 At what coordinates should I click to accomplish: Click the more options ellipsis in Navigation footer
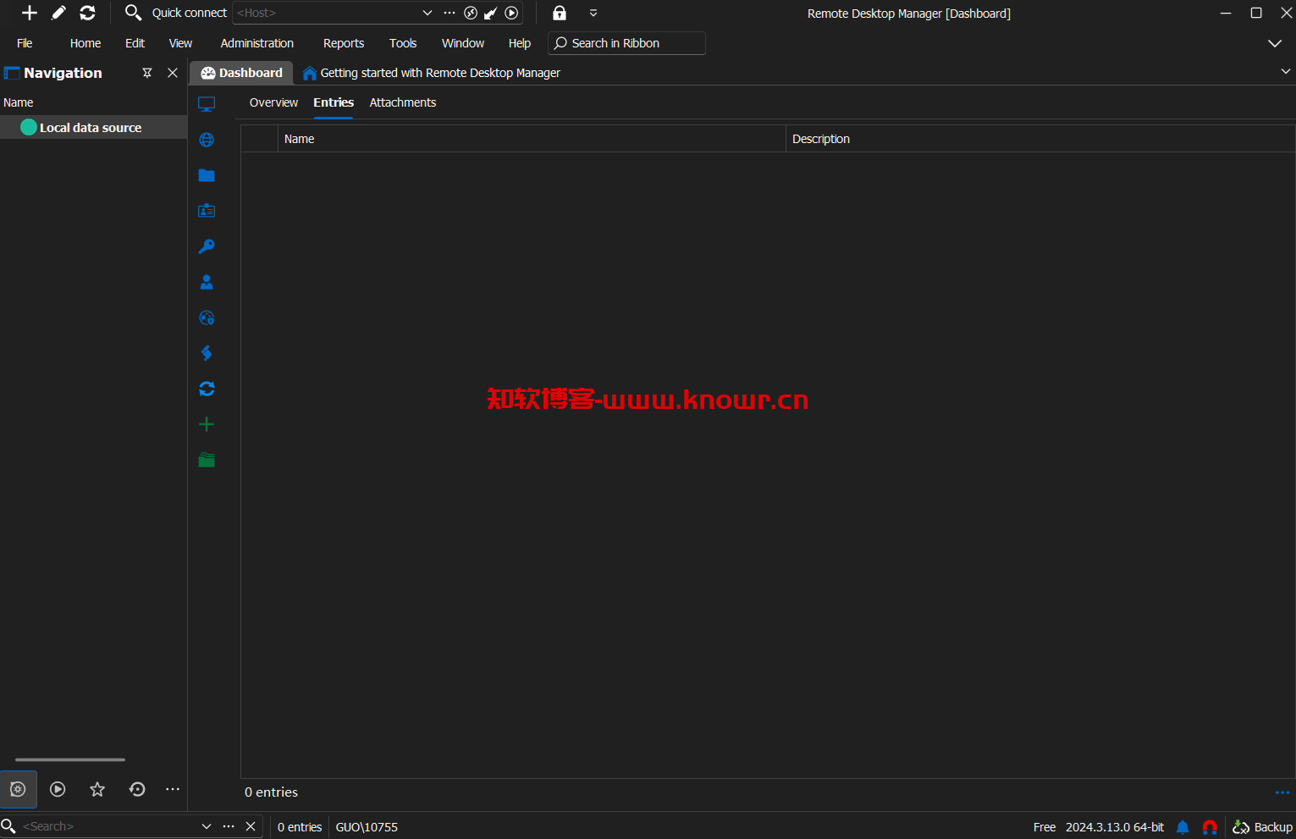pos(173,789)
